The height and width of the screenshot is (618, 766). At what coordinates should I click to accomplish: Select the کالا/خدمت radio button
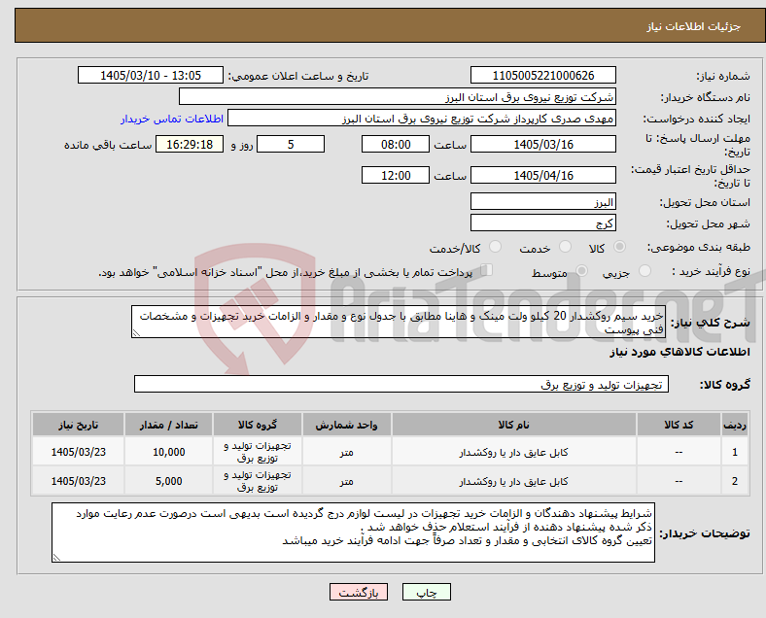(x=495, y=247)
